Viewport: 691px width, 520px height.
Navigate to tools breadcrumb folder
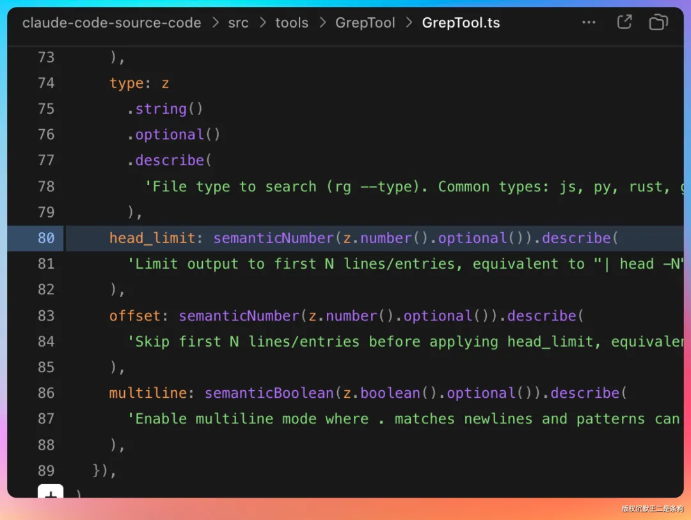coord(292,22)
